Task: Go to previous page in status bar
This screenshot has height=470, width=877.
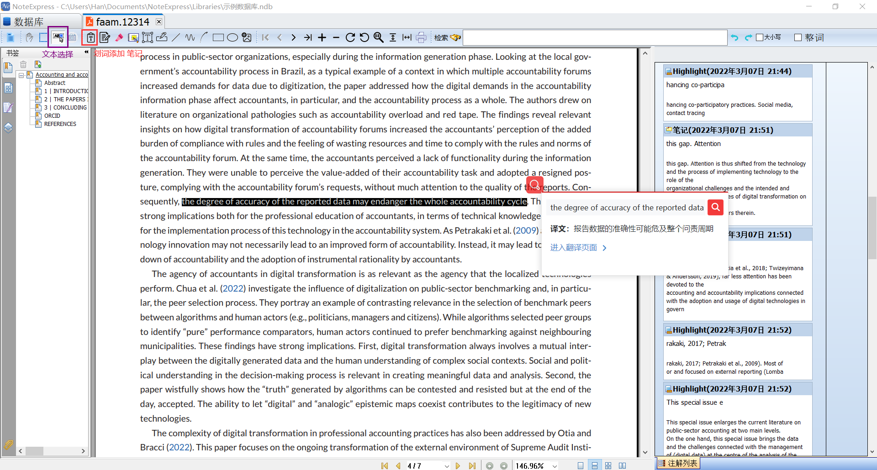Action: [398, 465]
